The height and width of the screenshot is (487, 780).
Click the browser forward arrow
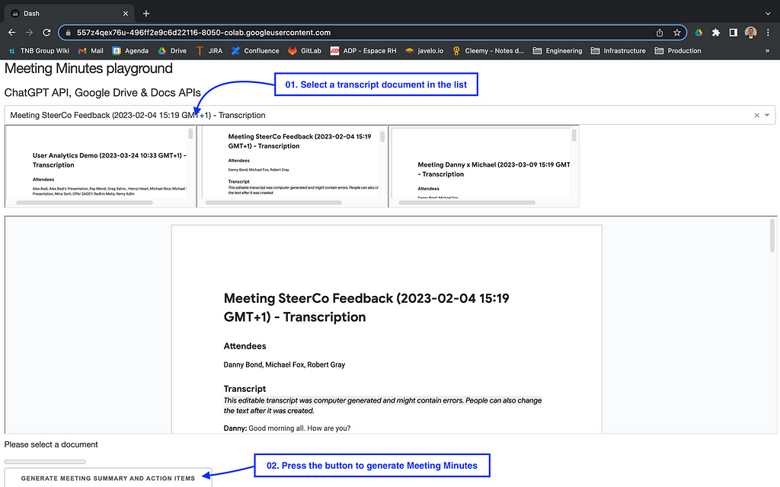30,32
